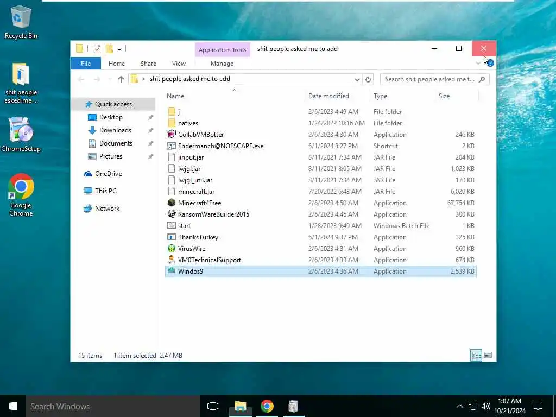Screen dimensions: 556x417
Task: Select the ThanksTurkey application icon
Action: (171, 237)
